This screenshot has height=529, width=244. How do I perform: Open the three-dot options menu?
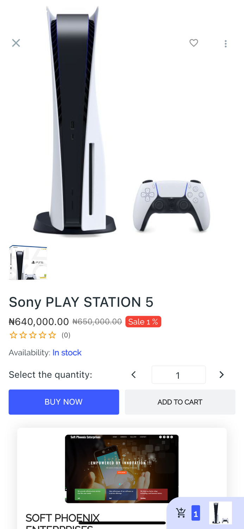225,43
